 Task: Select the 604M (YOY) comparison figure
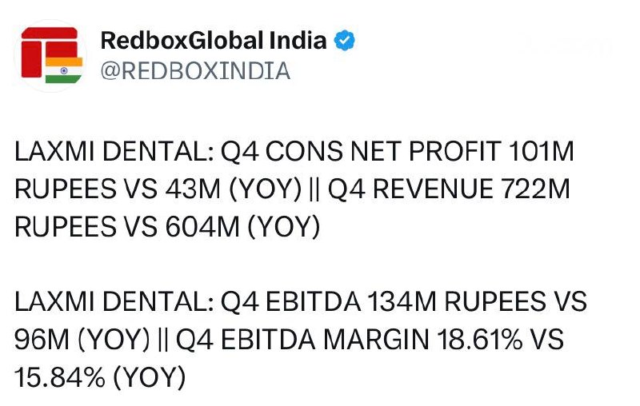tap(243, 227)
